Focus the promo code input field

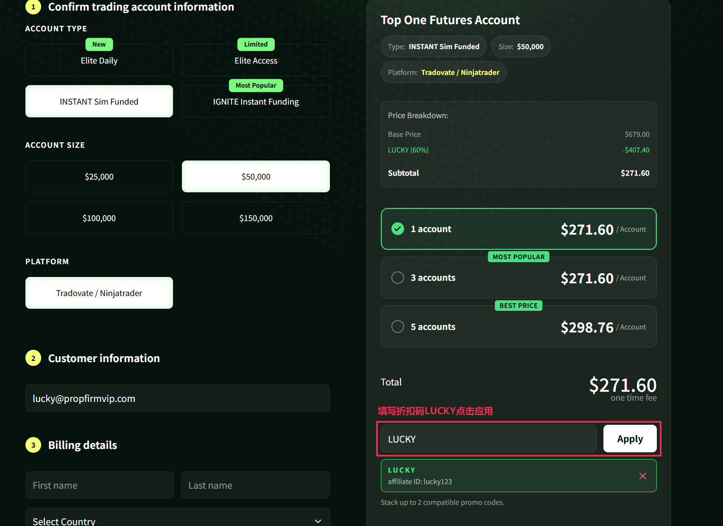(x=489, y=439)
